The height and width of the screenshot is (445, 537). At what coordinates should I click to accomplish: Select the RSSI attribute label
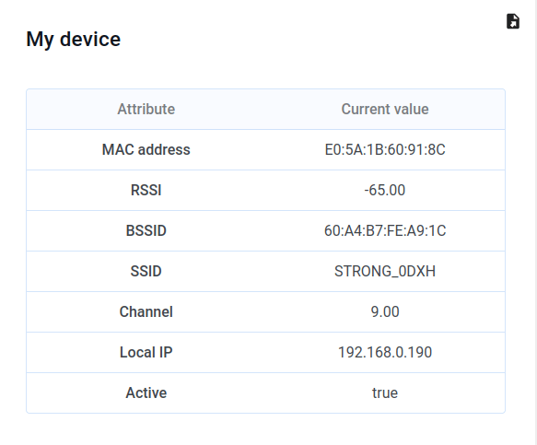146,190
